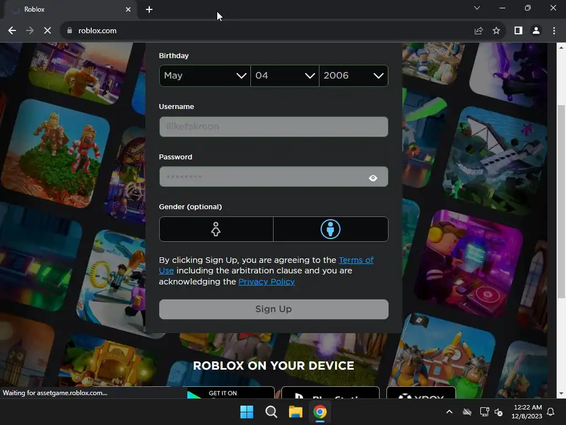Viewport: 566px width, 425px height.
Task: Stop loading the Roblox page
Action: pos(48,31)
